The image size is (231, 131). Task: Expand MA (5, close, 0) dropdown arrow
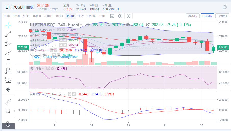point(54,30)
